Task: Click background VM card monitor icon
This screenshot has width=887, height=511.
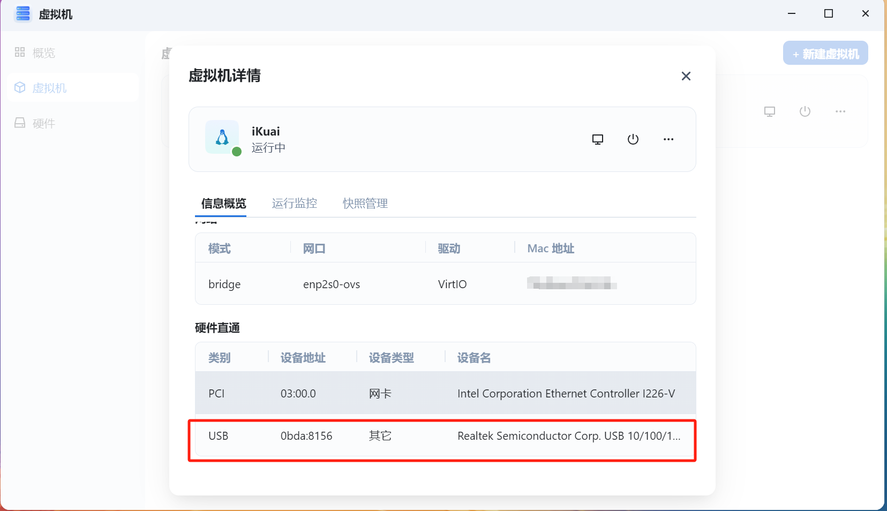Action: point(770,111)
